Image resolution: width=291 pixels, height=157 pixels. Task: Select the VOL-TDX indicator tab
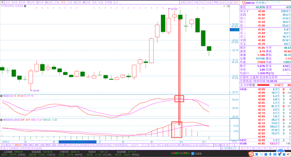45,145
